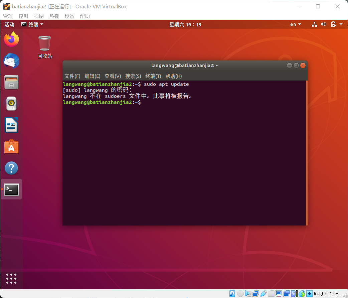The width and height of the screenshot is (348, 298).
Task: Open Firefox from the Ubuntu dock
Action: click(11, 39)
